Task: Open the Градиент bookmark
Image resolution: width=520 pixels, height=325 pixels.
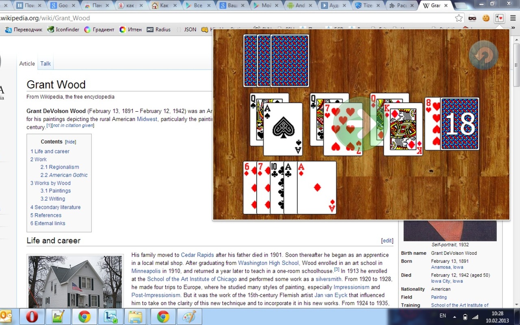Action: click(99, 30)
